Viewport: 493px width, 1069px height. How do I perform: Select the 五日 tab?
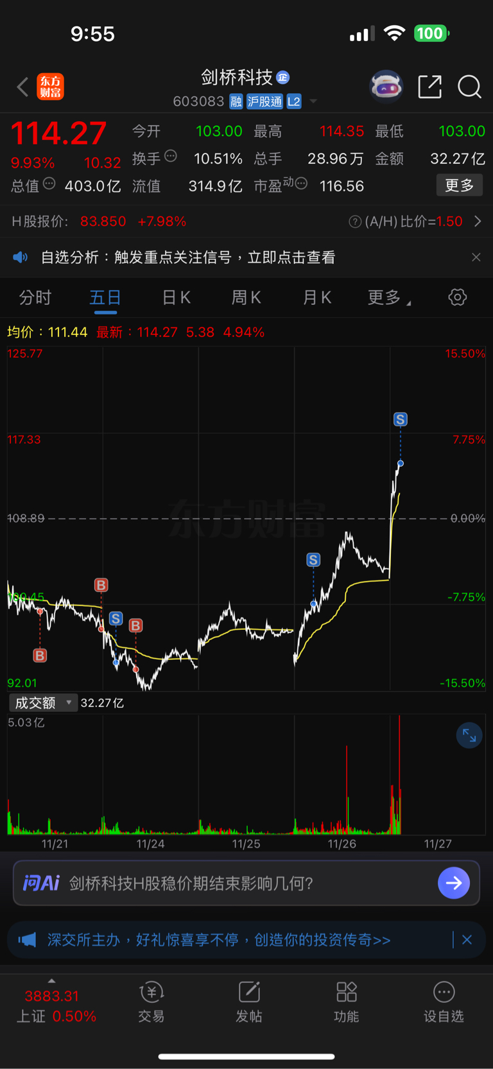(105, 298)
